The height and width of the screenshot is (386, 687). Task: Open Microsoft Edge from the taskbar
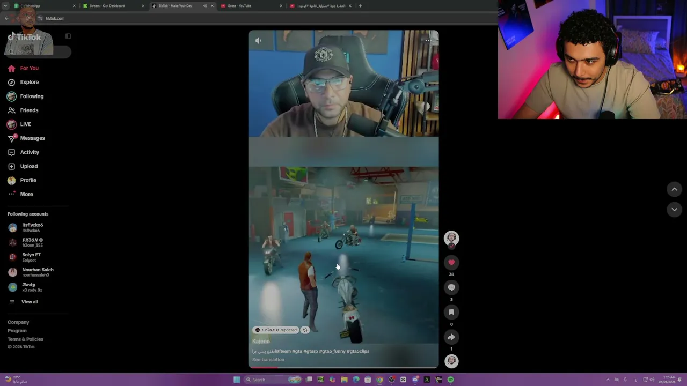[356, 380]
